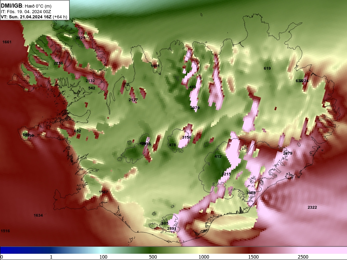Click the '1' tick on color scale

click(x=51, y=257)
